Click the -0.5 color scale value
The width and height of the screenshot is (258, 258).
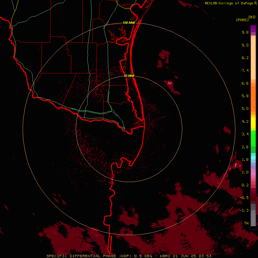(x=244, y=198)
